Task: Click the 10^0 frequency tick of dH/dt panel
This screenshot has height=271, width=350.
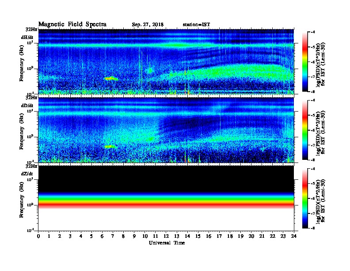Action: click(30, 68)
